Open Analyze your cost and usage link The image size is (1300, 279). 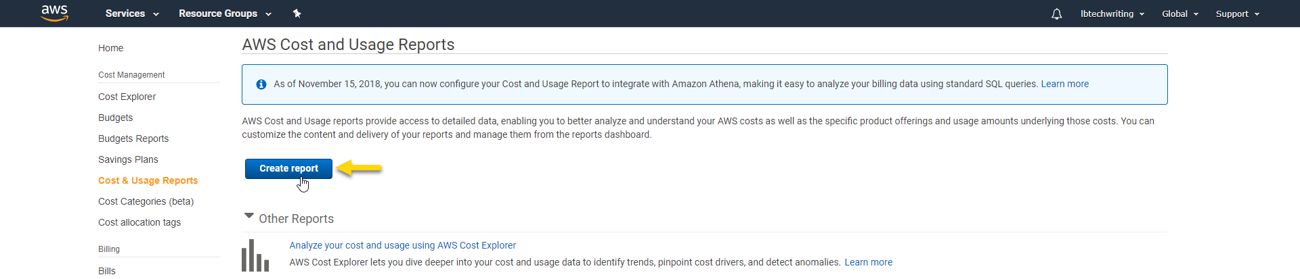coord(402,245)
